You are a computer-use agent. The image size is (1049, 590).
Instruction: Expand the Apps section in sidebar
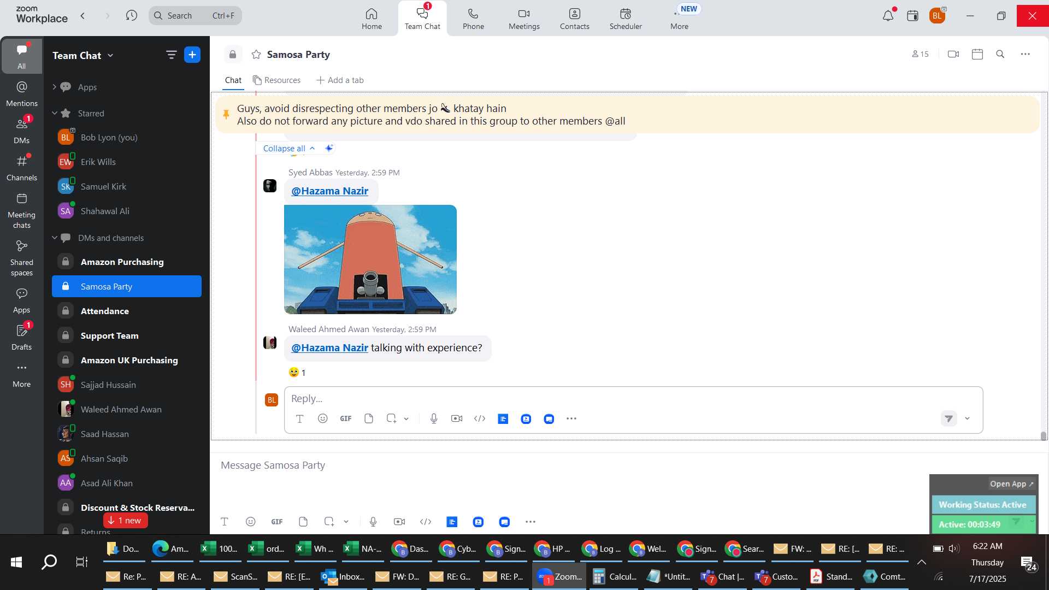pos(54,87)
